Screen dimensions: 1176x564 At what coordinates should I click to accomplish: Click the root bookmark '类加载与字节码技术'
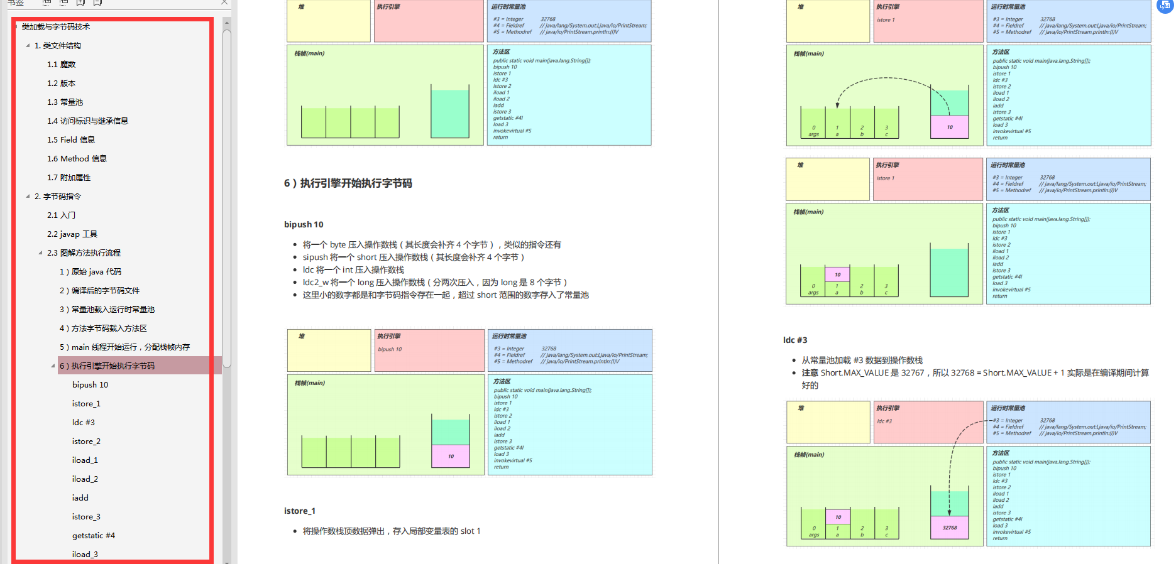click(x=55, y=26)
